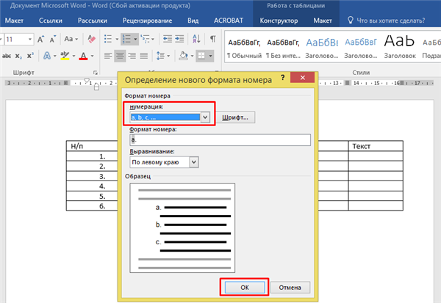The width and height of the screenshot is (441, 303).
Task: Click the Формат номера text field
Action: (x=220, y=139)
